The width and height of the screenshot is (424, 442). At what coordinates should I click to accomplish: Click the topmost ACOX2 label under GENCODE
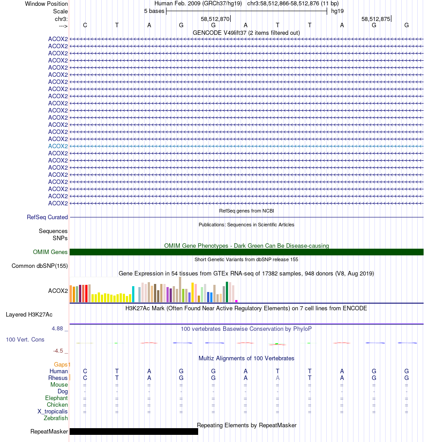(x=58, y=39)
